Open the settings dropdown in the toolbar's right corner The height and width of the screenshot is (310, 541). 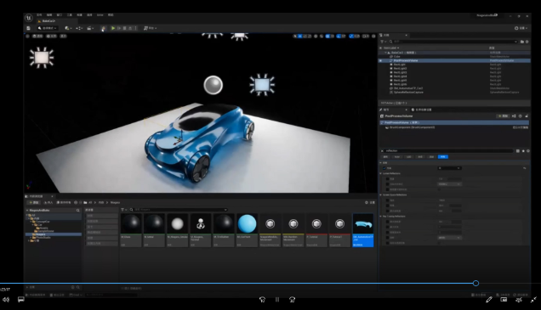pos(520,28)
